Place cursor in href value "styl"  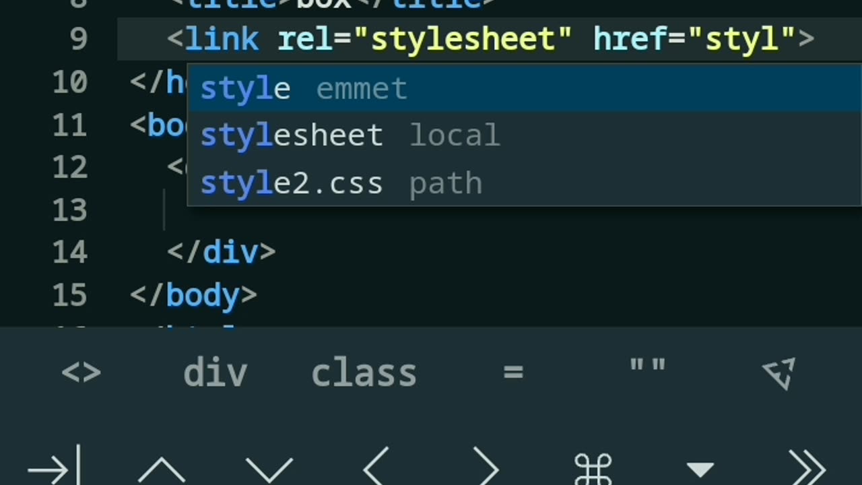coord(741,40)
